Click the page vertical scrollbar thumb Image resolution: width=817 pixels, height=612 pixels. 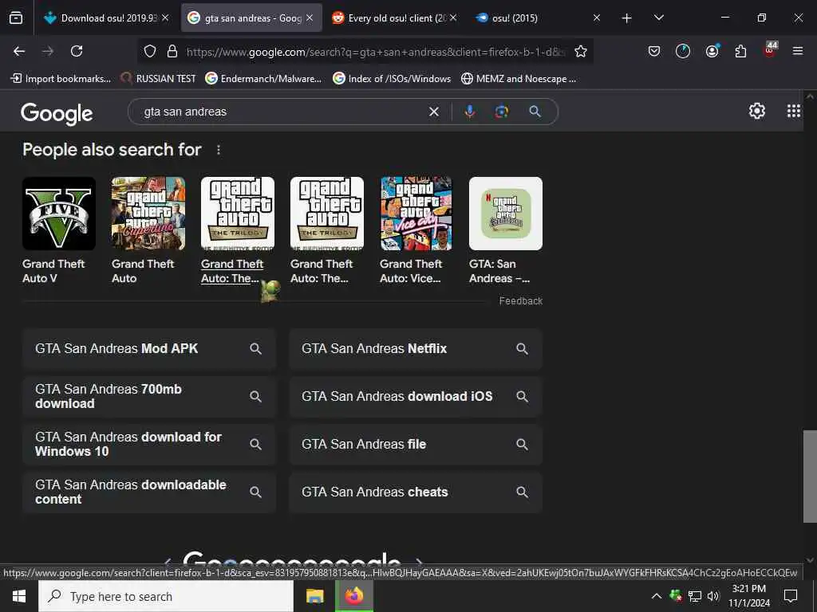(x=810, y=477)
